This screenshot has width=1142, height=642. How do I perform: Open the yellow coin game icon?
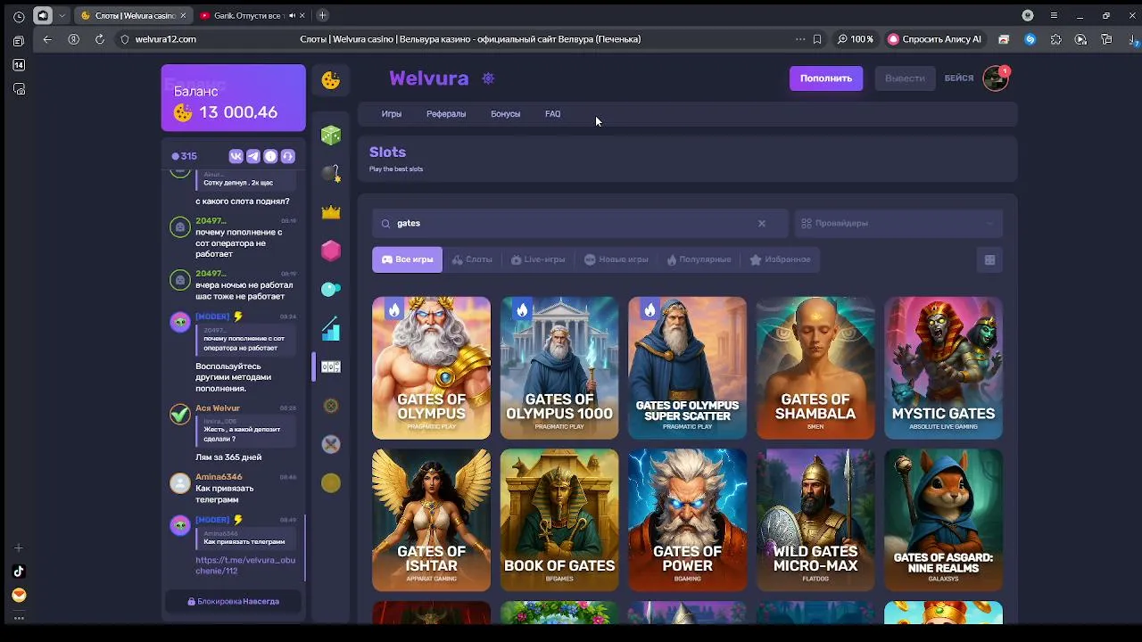331,482
